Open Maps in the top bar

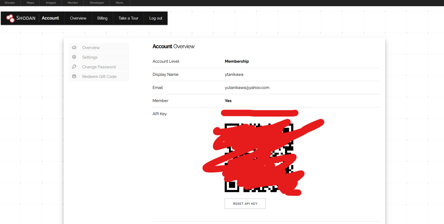30,3
